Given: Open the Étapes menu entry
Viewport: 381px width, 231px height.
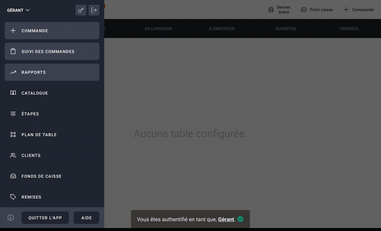Looking at the screenshot, I should pyautogui.click(x=52, y=114).
